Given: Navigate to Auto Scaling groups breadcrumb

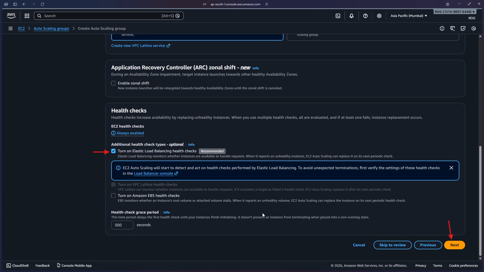Looking at the screenshot, I should 51,28.
